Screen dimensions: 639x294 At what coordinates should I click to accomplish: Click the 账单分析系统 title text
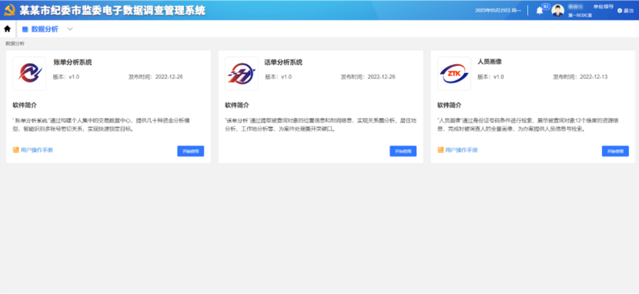(x=72, y=62)
